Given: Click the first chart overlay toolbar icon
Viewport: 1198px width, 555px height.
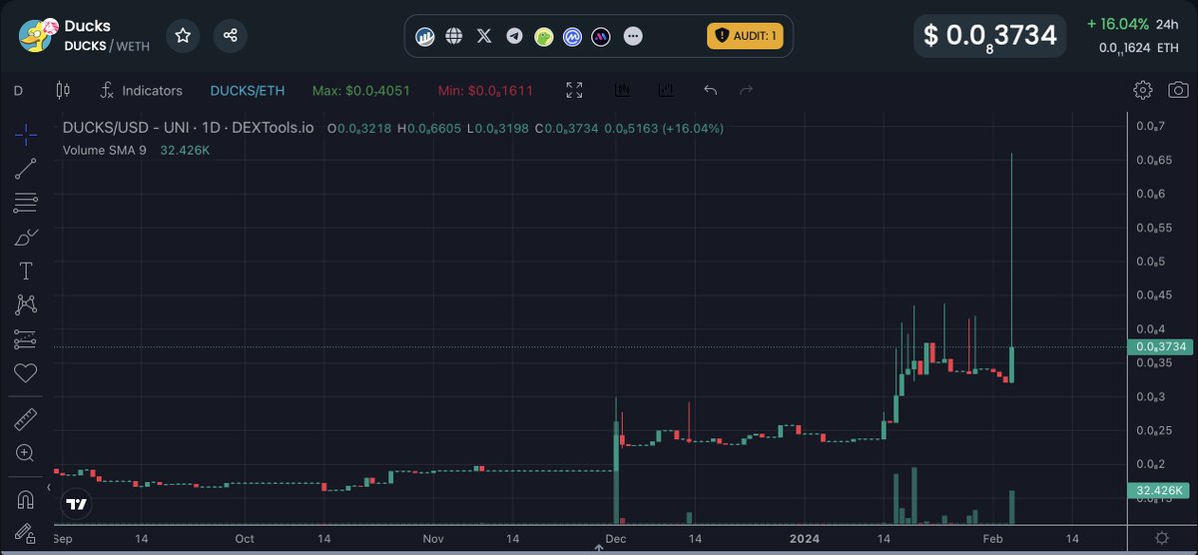Looking at the screenshot, I should [622, 91].
